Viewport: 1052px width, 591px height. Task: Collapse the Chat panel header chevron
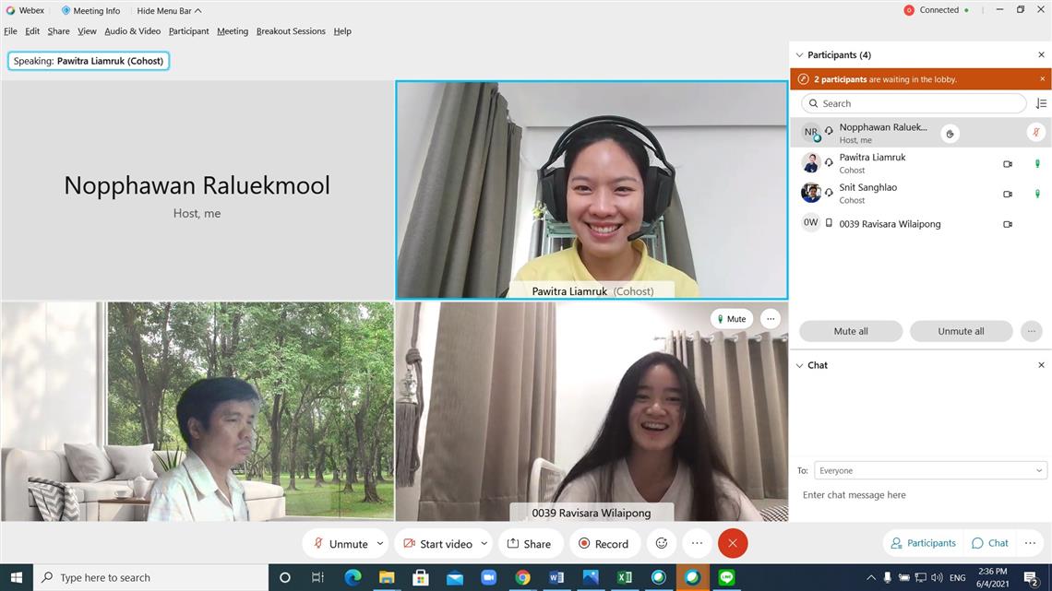(799, 366)
